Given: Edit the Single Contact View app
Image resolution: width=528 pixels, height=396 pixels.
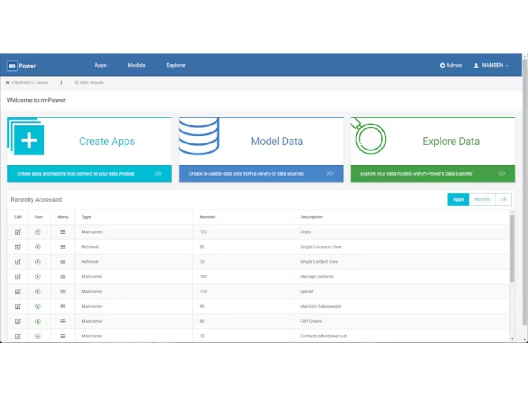Looking at the screenshot, I should pyautogui.click(x=18, y=262).
